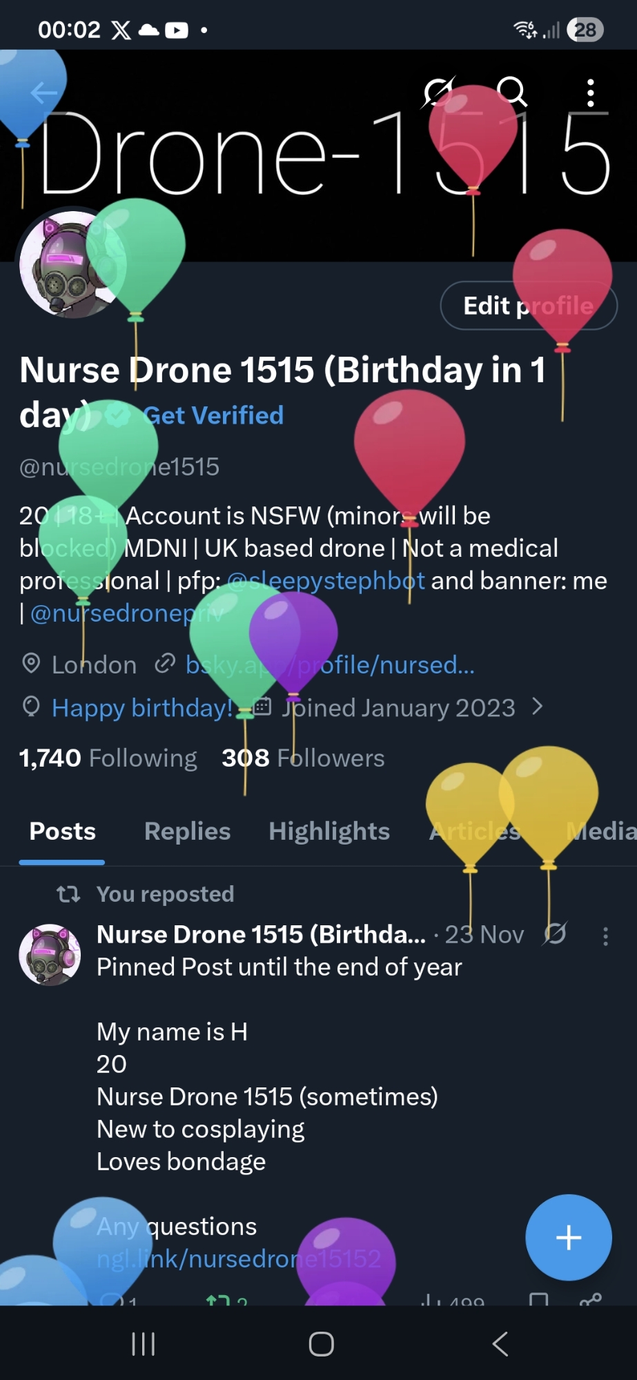
Task: Tap the blue compose plus button
Action: pos(569,1237)
